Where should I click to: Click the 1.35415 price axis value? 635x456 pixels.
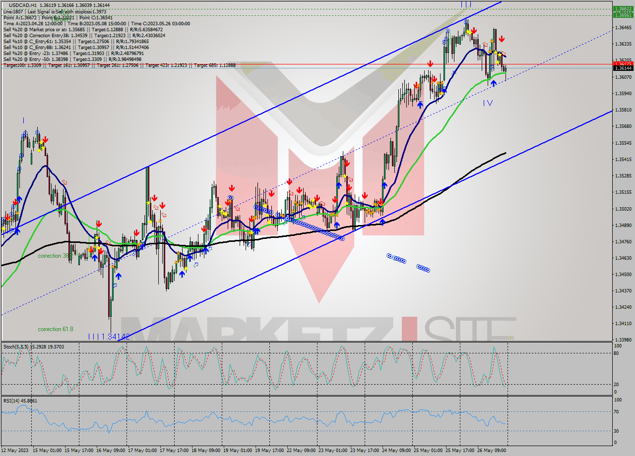(623, 159)
